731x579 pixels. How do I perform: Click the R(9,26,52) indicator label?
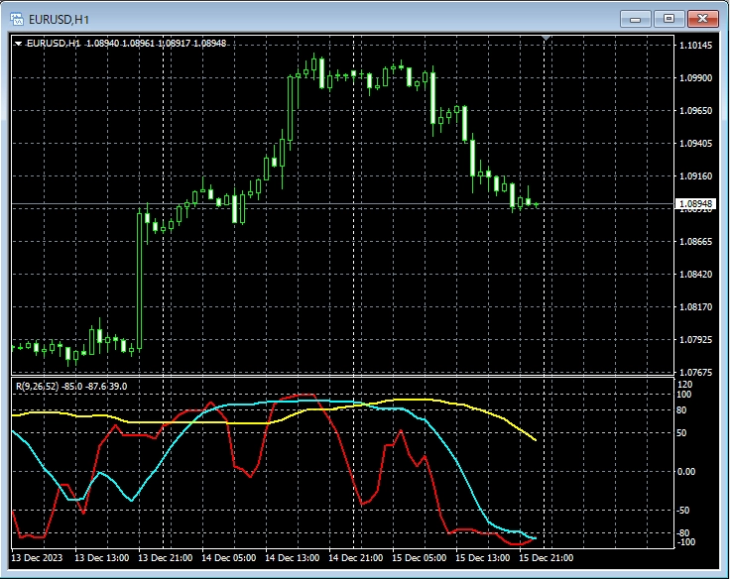coord(38,386)
